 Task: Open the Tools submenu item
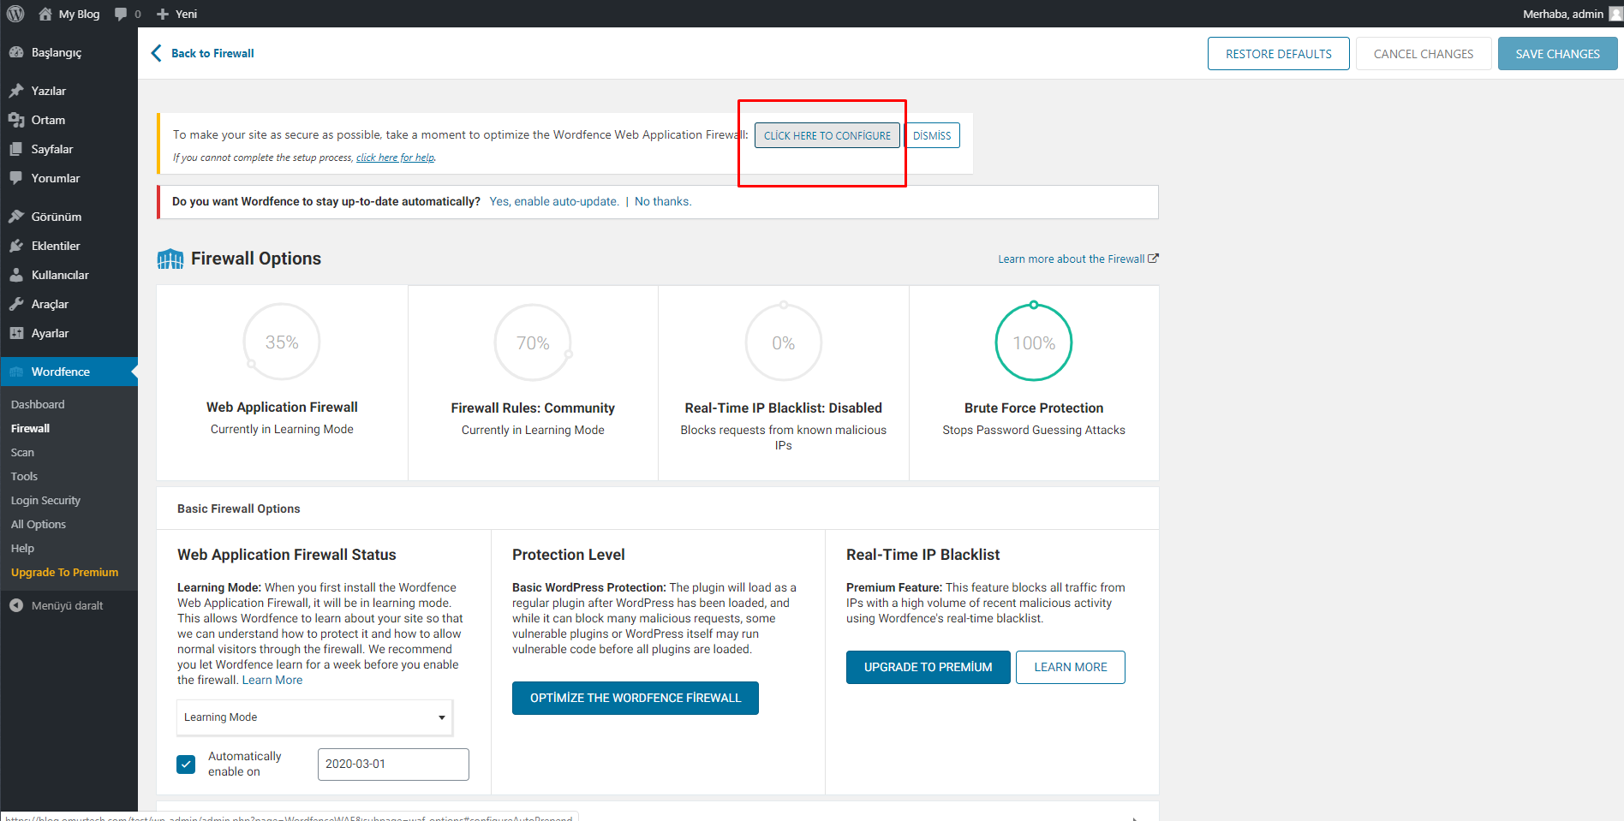click(x=24, y=476)
